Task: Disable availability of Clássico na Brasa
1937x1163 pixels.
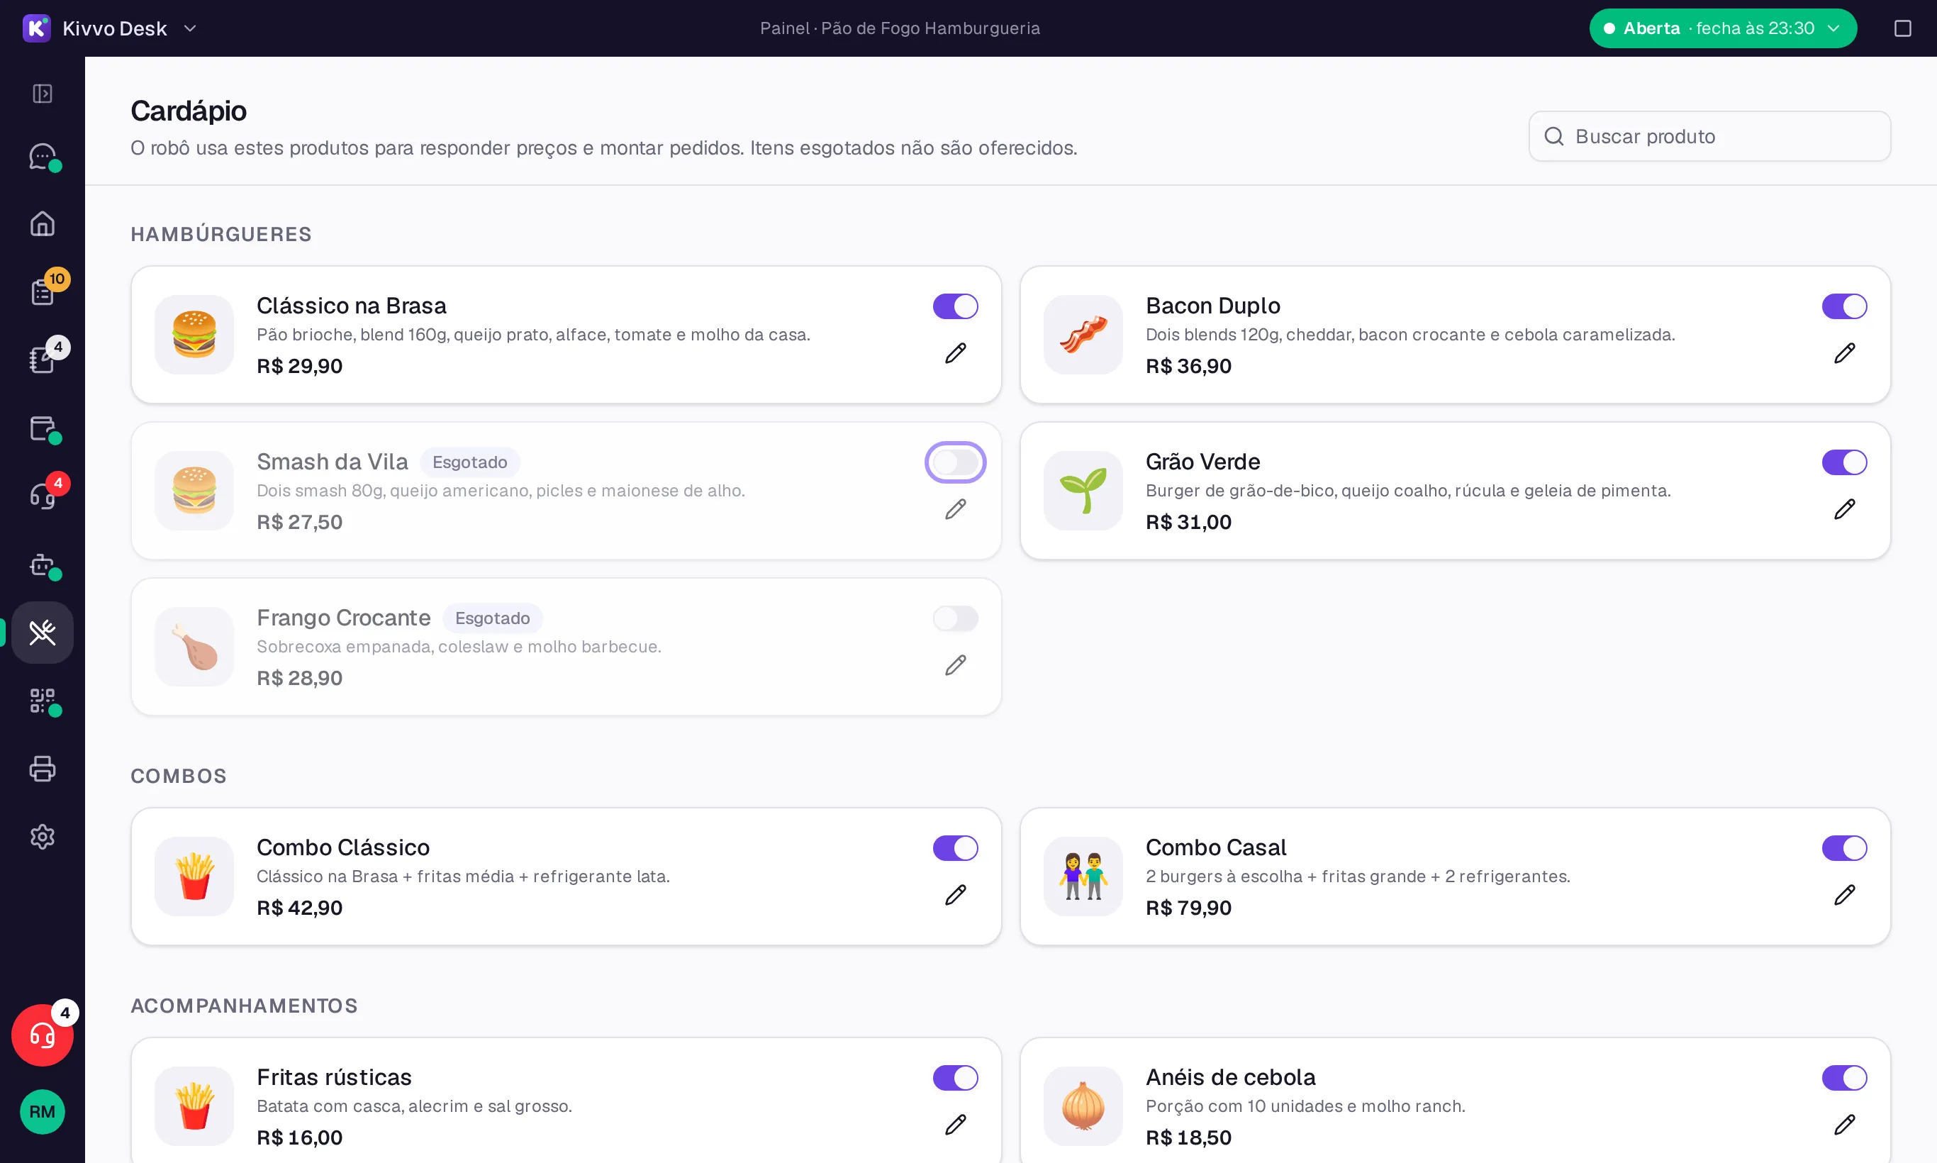Action: coord(955,306)
